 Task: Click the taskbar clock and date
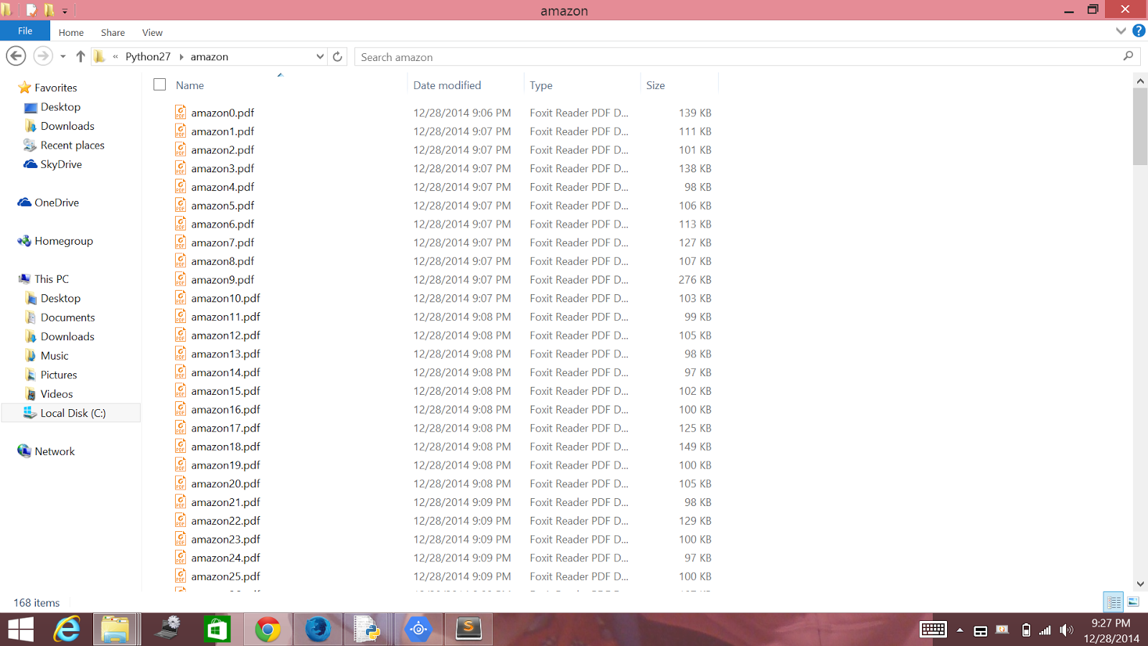click(x=1111, y=630)
